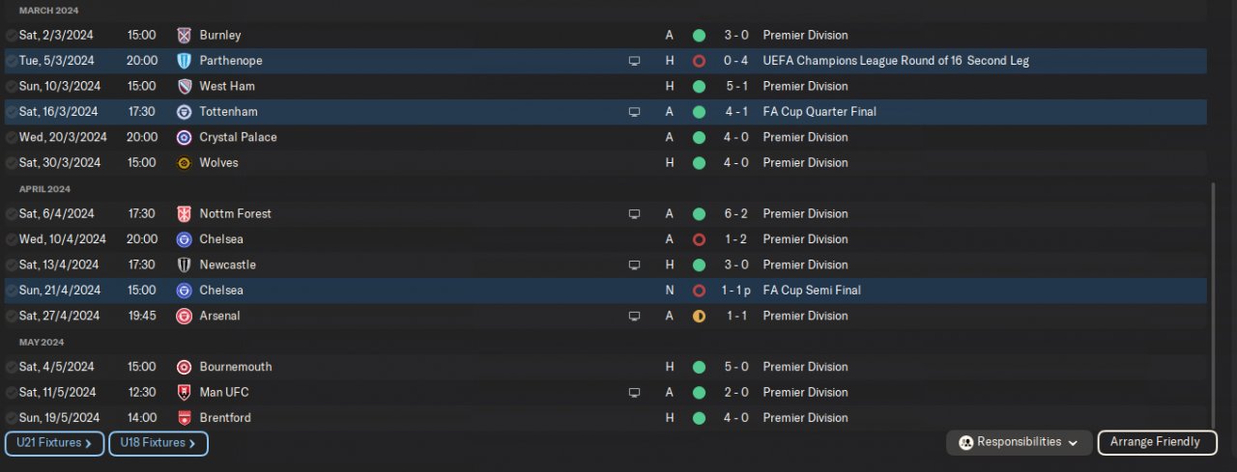The height and width of the screenshot is (472, 1237).
Task: Click the Nottm Forest club badge
Action: click(x=184, y=214)
